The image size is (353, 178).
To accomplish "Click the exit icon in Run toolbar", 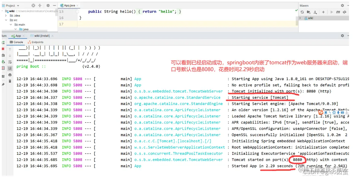I will point(3,68).
